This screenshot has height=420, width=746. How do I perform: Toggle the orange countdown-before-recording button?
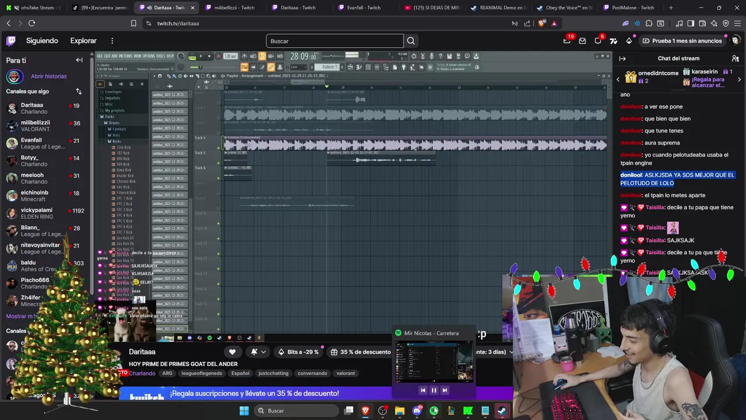[x=262, y=56]
